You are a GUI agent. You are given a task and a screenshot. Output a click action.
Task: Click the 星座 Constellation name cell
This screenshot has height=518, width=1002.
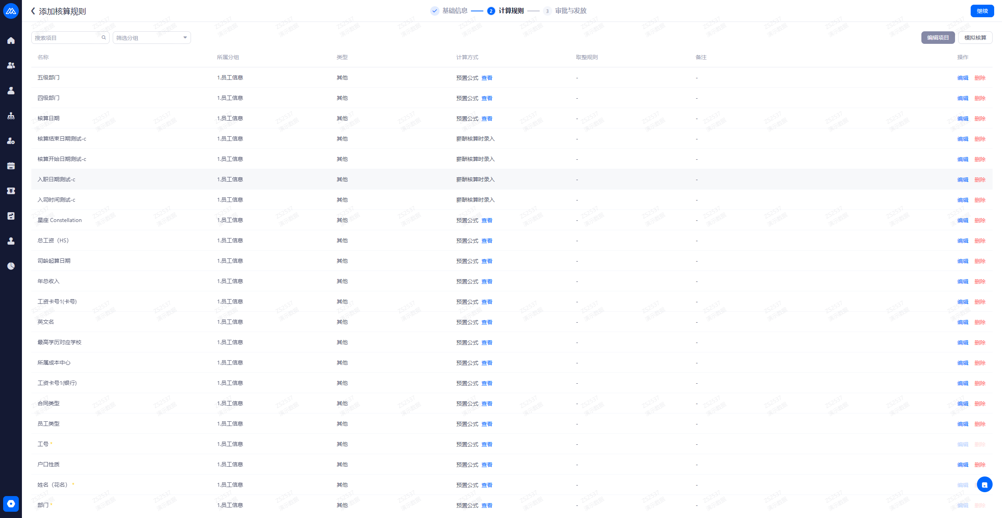59,220
